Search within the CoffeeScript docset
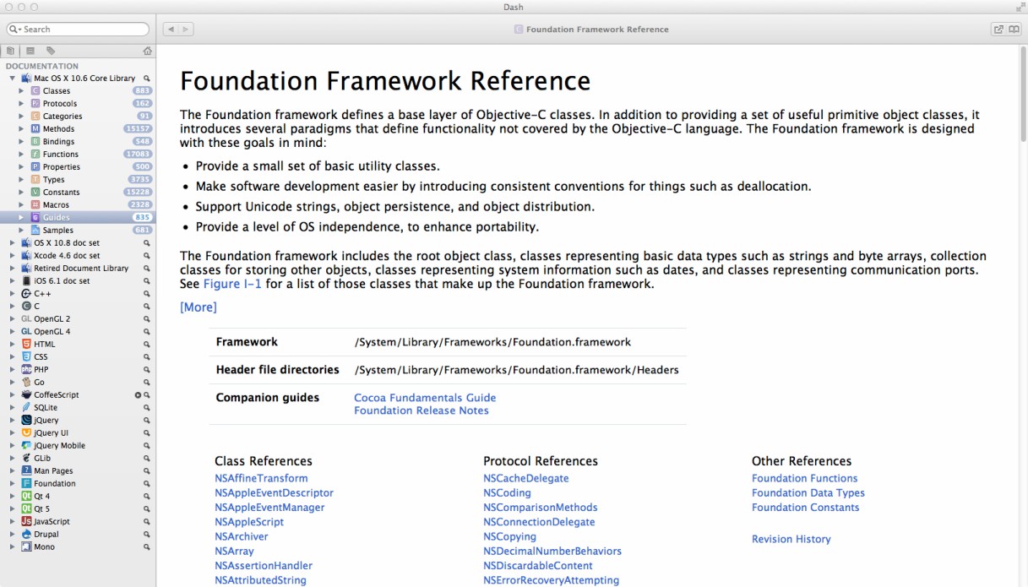This screenshot has width=1028, height=587. tap(146, 395)
